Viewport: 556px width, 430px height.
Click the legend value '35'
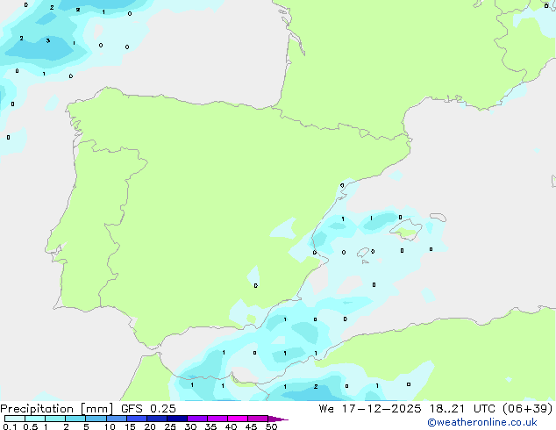(x=210, y=426)
